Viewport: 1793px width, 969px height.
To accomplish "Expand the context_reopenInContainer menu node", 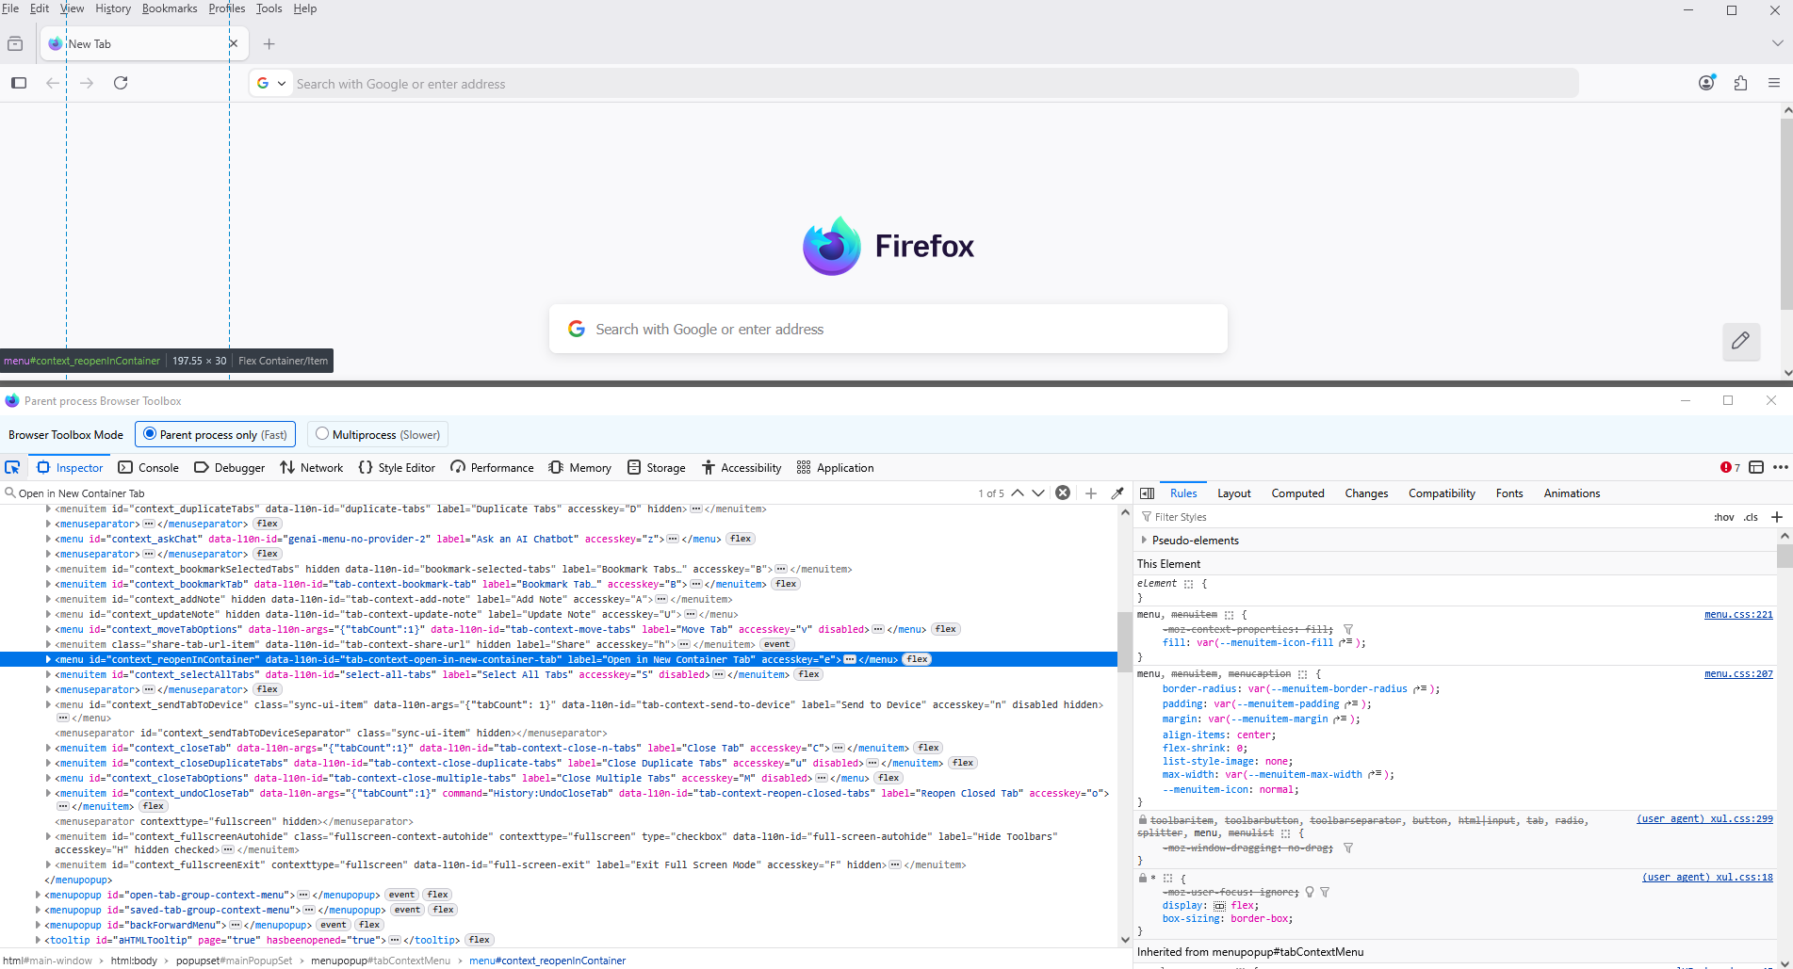I will (48, 659).
